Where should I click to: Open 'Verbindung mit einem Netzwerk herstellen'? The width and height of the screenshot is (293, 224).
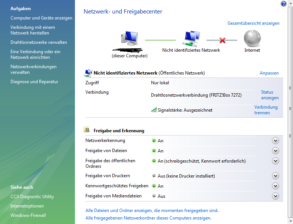33,30
